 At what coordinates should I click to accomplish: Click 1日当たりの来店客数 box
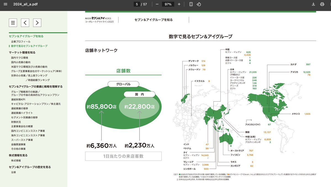[123, 156]
